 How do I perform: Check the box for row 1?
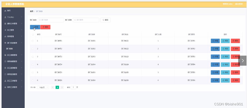33,41
